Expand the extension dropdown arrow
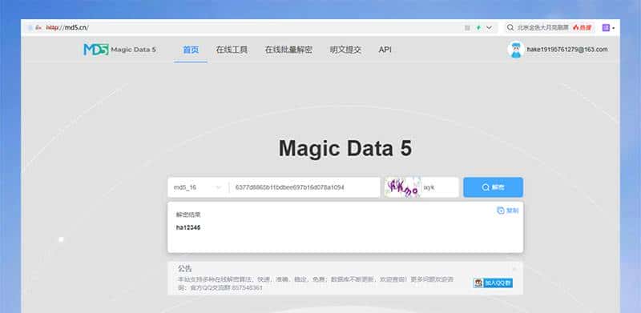641x313 pixels. (x=613, y=28)
